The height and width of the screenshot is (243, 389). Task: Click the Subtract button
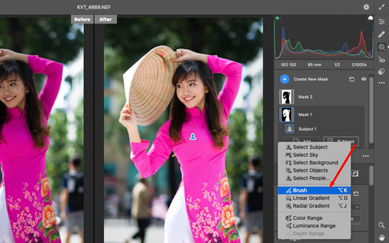pyautogui.click(x=341, y=141)
